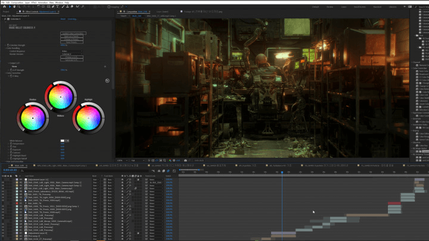Toggle visibility eye of Adjustment Layer 8
Image resolution: width=429 pixels, height=241 pixels.
tap(3, 233)
